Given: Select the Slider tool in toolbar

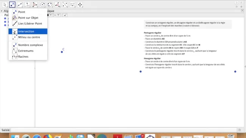Looking at the screenshot, I should coord(73,5).
